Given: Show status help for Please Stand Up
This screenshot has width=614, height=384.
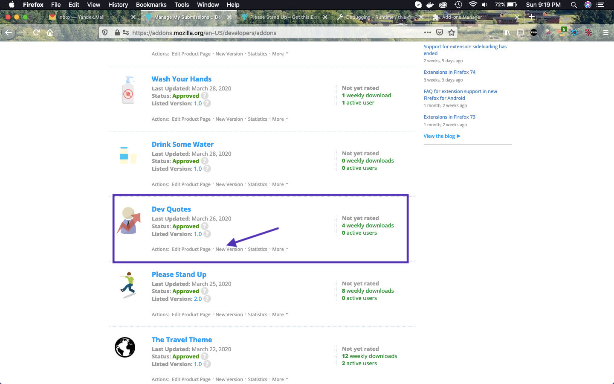Looking at the screenshot, I should coord(205,291).
